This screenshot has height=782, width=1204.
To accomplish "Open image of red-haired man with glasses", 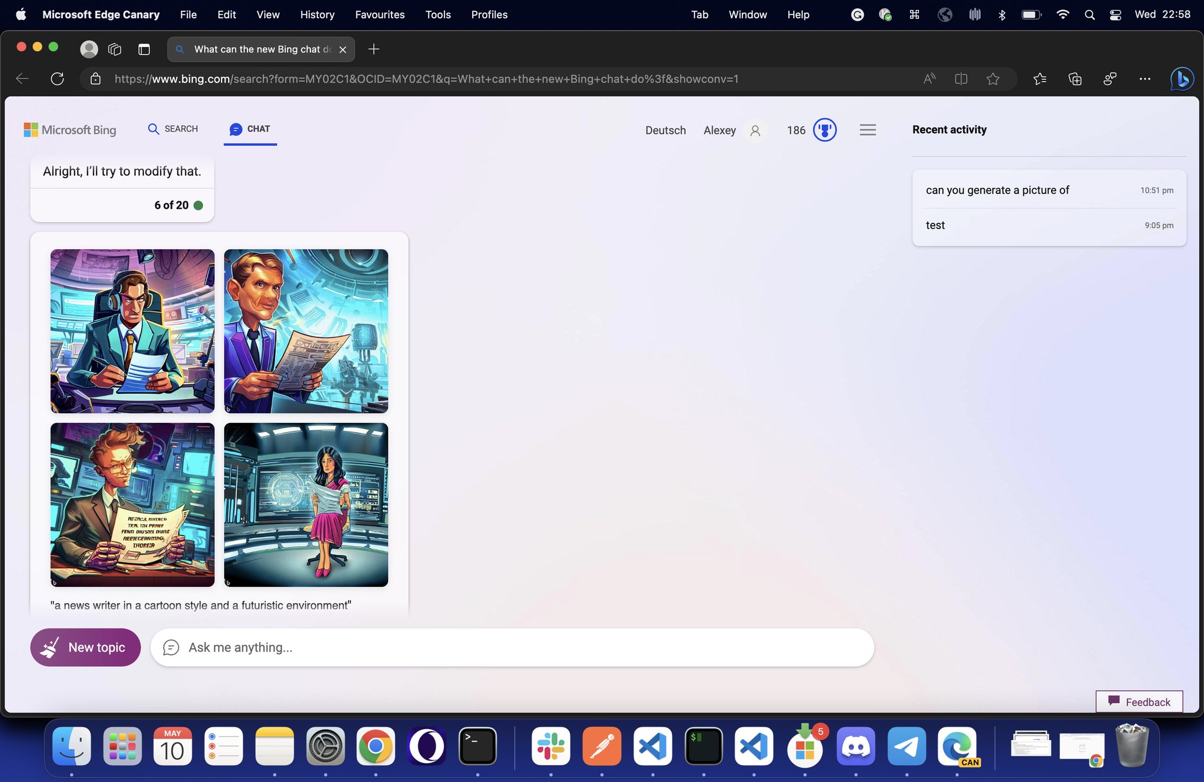I will 132,504.
